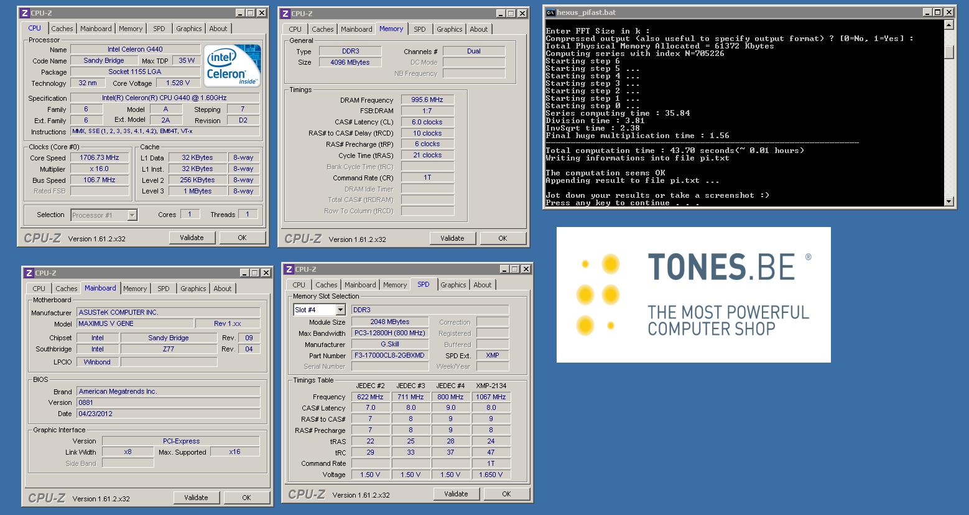Viewport: 969px width, 515px height.
Task: Click console scrollbar up arrow
Action: [949, 25]
